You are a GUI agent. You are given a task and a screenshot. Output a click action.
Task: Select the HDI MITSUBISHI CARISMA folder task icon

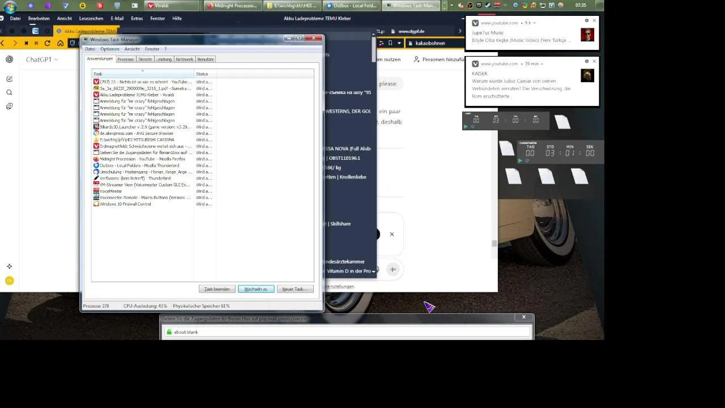(x=96, y=139)
